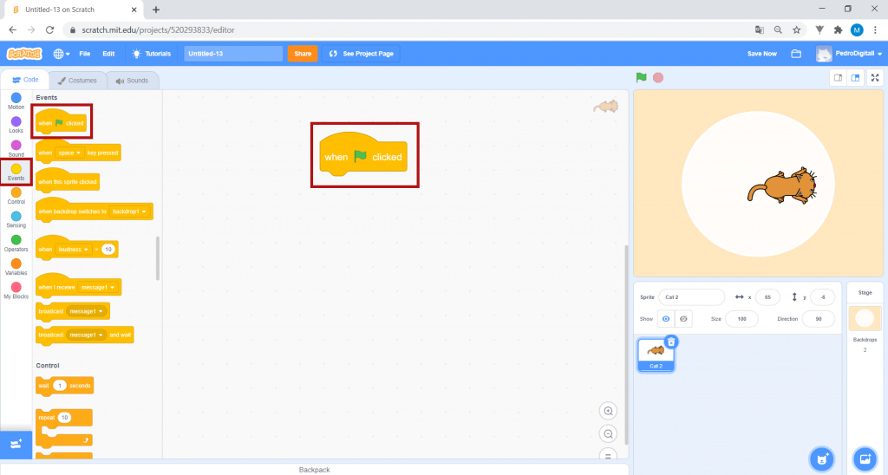Open the backdrop1 dropdown in backdrop switches block
This screenshot has width=888, height=475.
(129, 211)
